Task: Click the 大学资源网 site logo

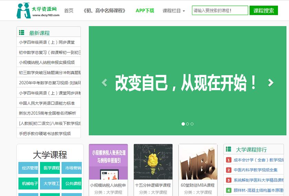Action: point(38,11)
